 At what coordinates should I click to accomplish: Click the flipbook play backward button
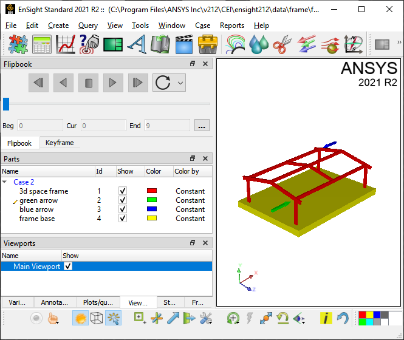point(63,83)
